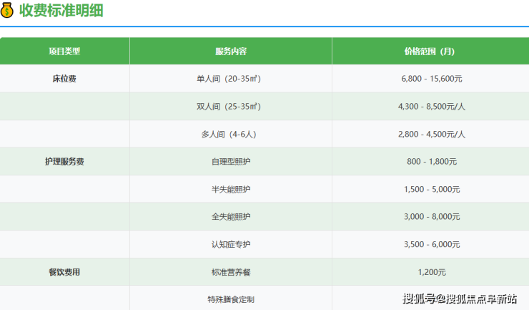Click the price 6,800 - 15,600元
The height and width of the screenshot is (310, 529).
coord(431,79)
